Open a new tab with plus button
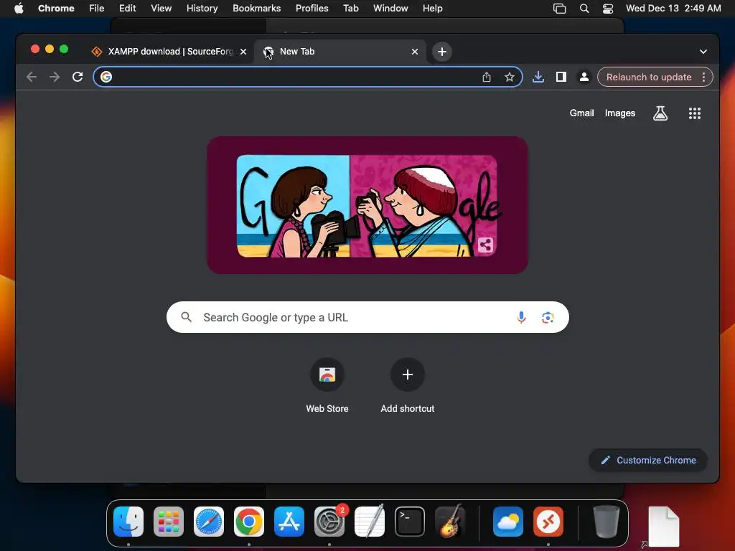This screenshot has height=551, width=735. 442,52
